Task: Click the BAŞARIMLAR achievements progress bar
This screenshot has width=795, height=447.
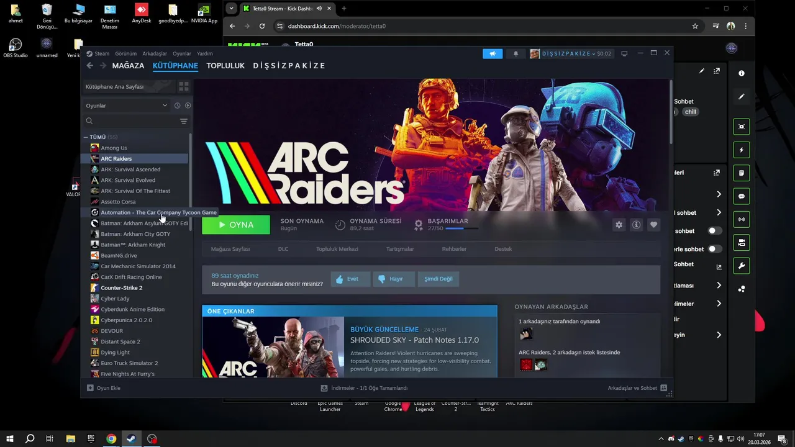Action: tap(461, 228)
